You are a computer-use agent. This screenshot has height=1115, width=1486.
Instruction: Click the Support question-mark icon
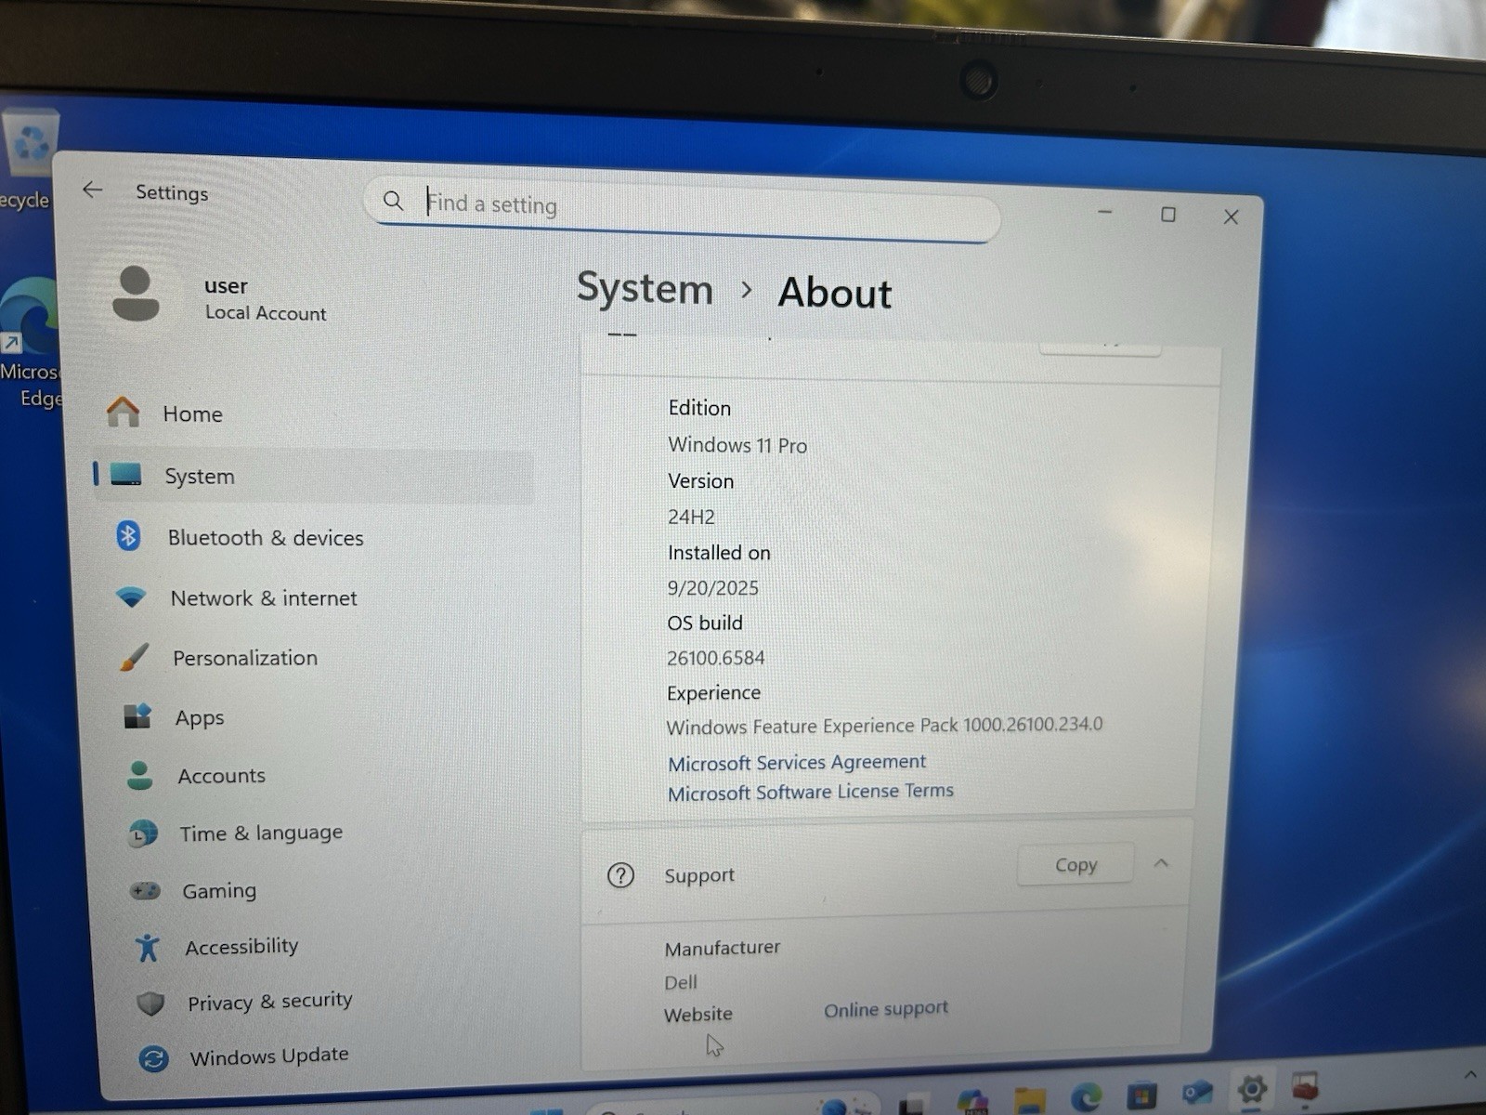pyautogui.click(x=620, y=874)
